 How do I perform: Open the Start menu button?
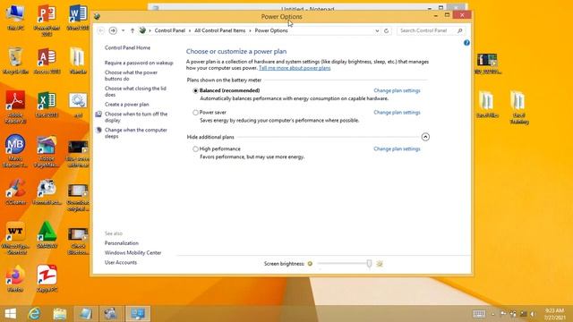pyautogui.click(x=11, y=314)
